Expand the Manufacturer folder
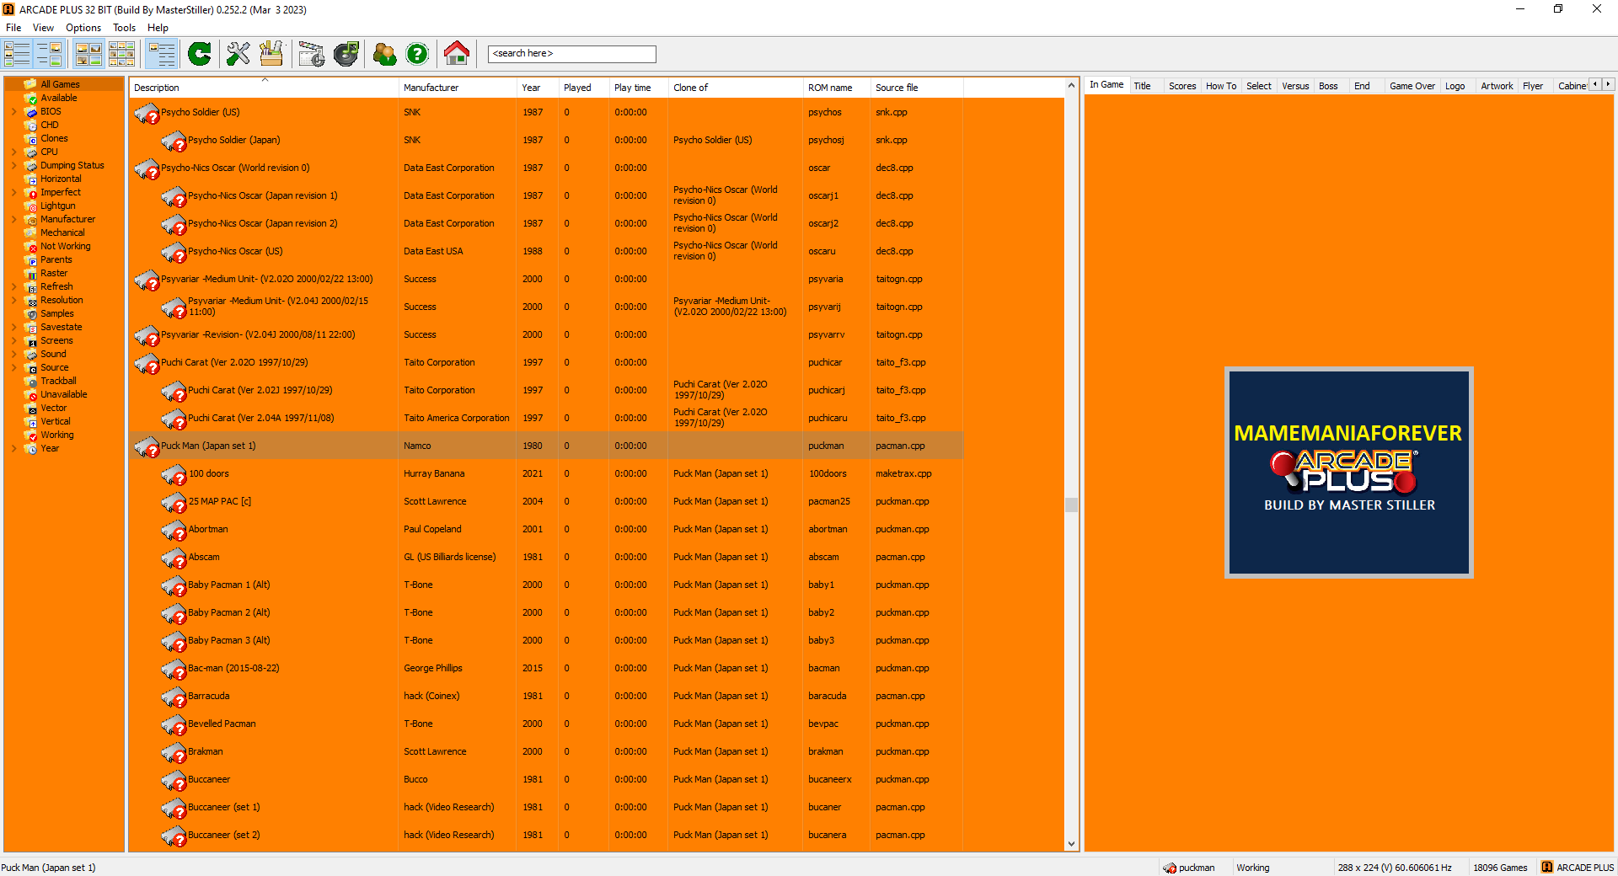 click(13, 219)
